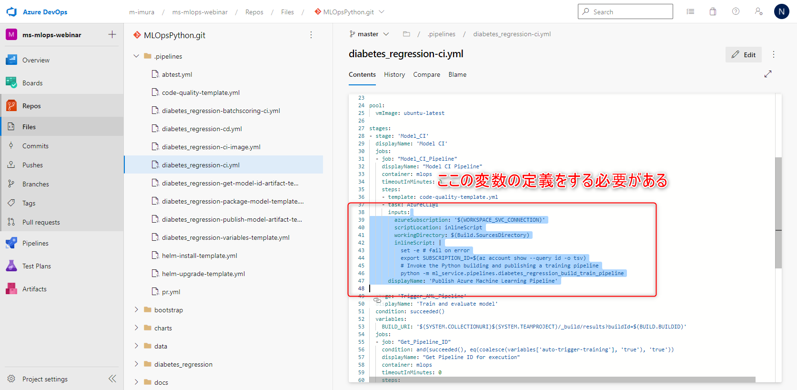Open the Help question mark icon
The image size is (797, 390).
pos(736,12)
